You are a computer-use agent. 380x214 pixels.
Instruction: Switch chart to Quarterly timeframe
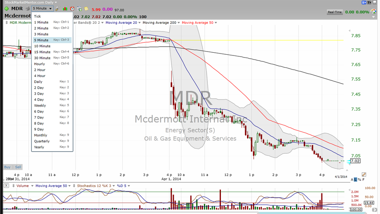coord(52,141)
